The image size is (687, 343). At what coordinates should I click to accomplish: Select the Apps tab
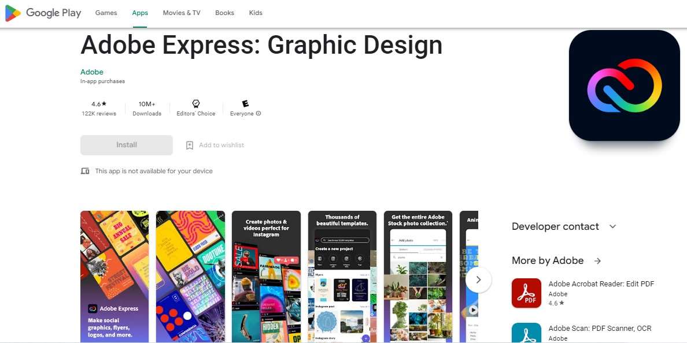click(140, 13)
